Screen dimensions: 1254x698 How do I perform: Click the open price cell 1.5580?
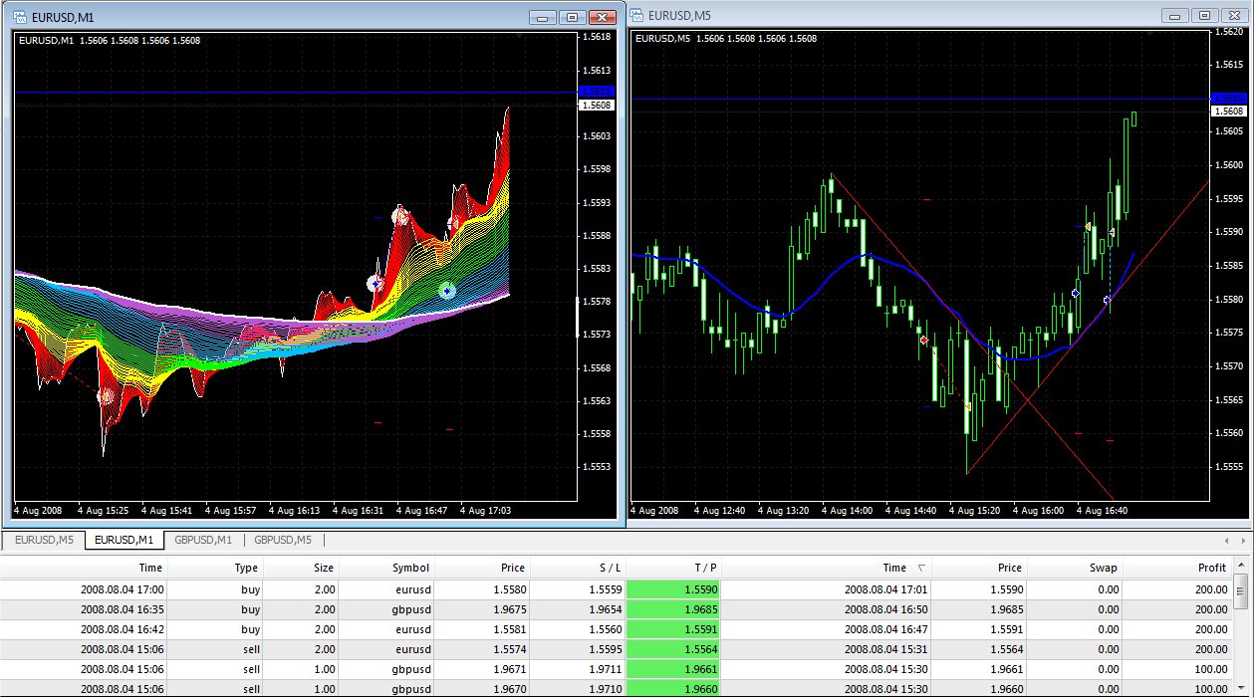tap(483, 589)
